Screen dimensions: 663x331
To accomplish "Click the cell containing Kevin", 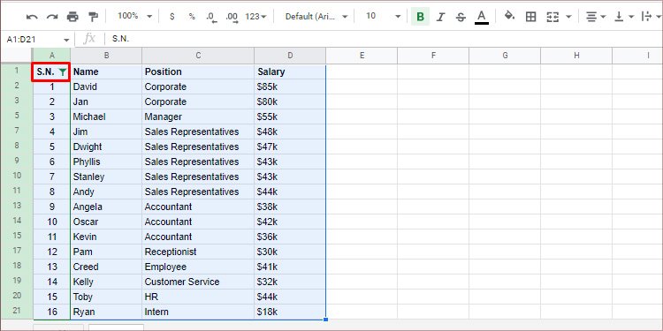I will (x=106, y=237).
